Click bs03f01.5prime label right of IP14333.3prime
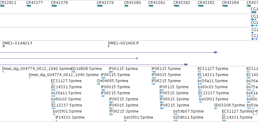 pyautogui.click(x=139, y=117)
